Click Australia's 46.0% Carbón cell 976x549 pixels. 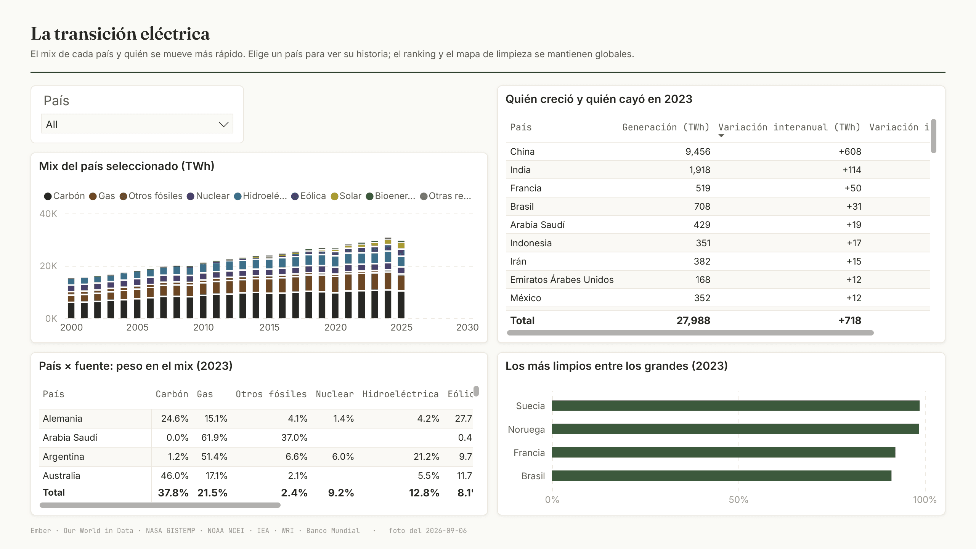175,476
